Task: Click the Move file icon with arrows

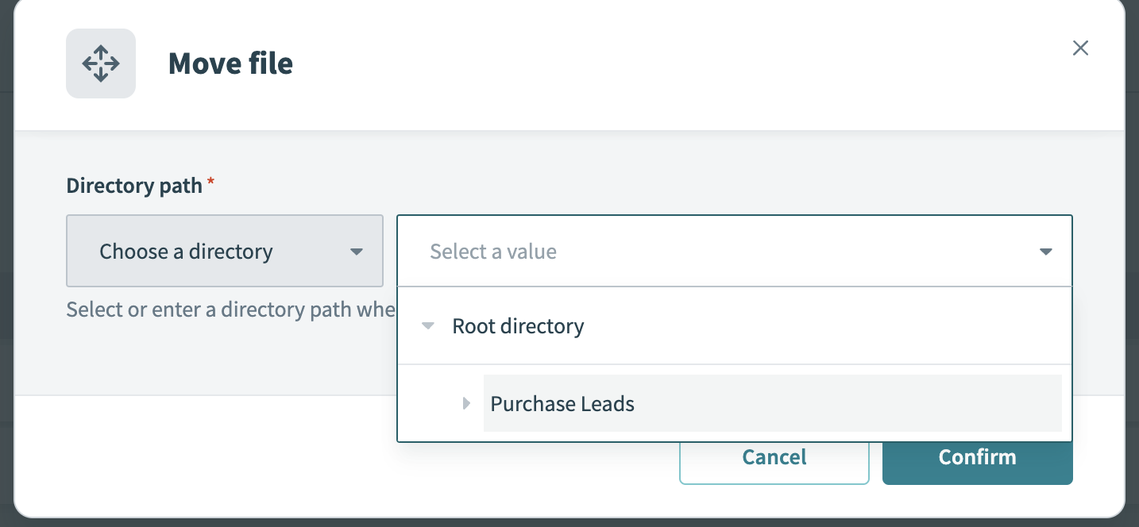Action: tap(101, 63)
